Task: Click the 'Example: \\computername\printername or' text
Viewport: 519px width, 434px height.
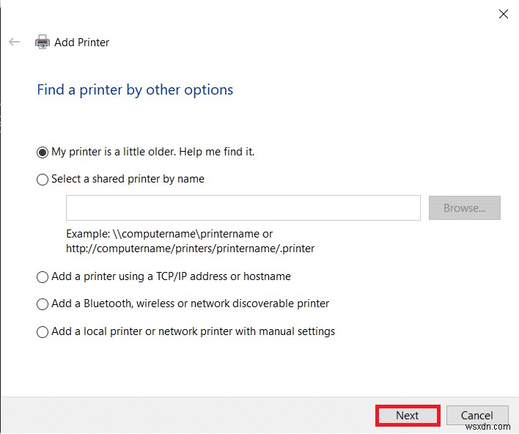Action: click(x=169, y=234)
